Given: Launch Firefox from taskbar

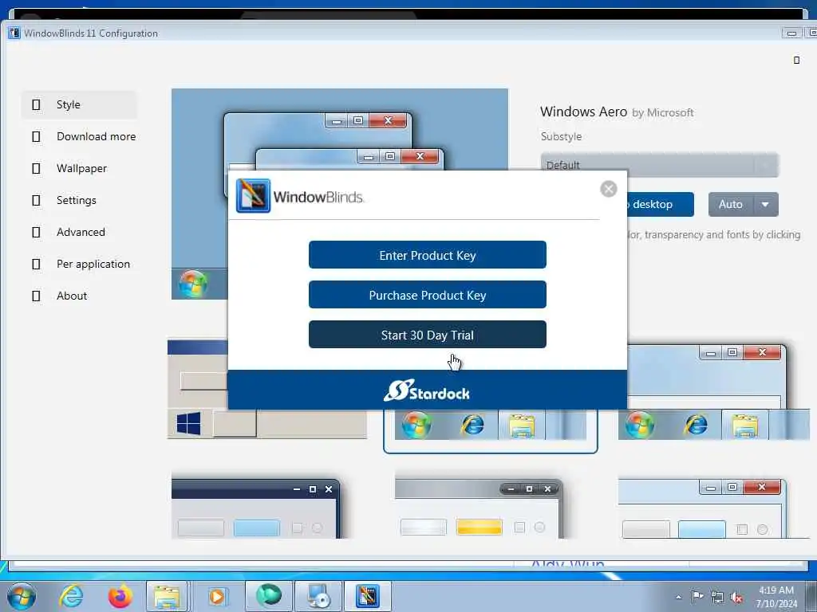Looking at the screenshot, I should [120, 596].
